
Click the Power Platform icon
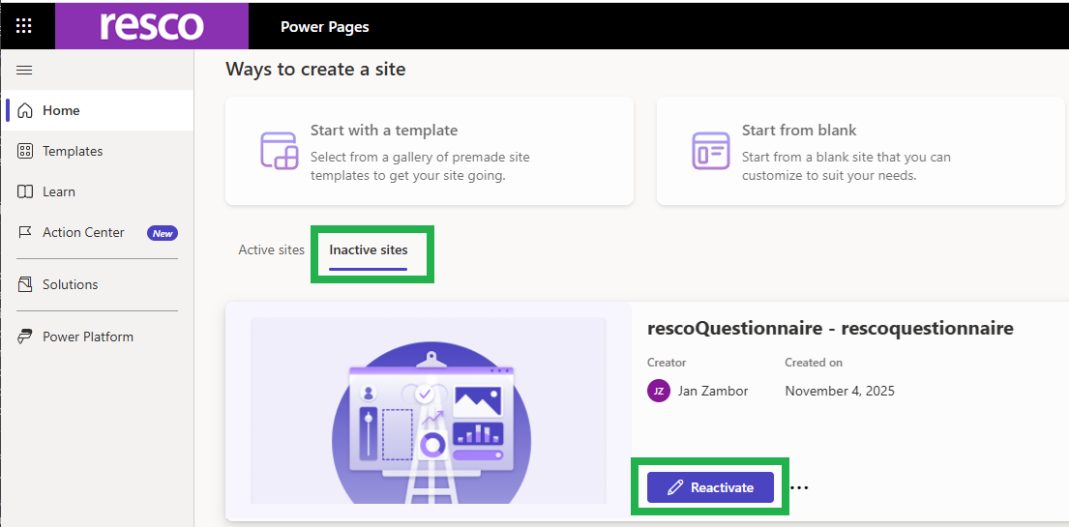coord(26,337)
